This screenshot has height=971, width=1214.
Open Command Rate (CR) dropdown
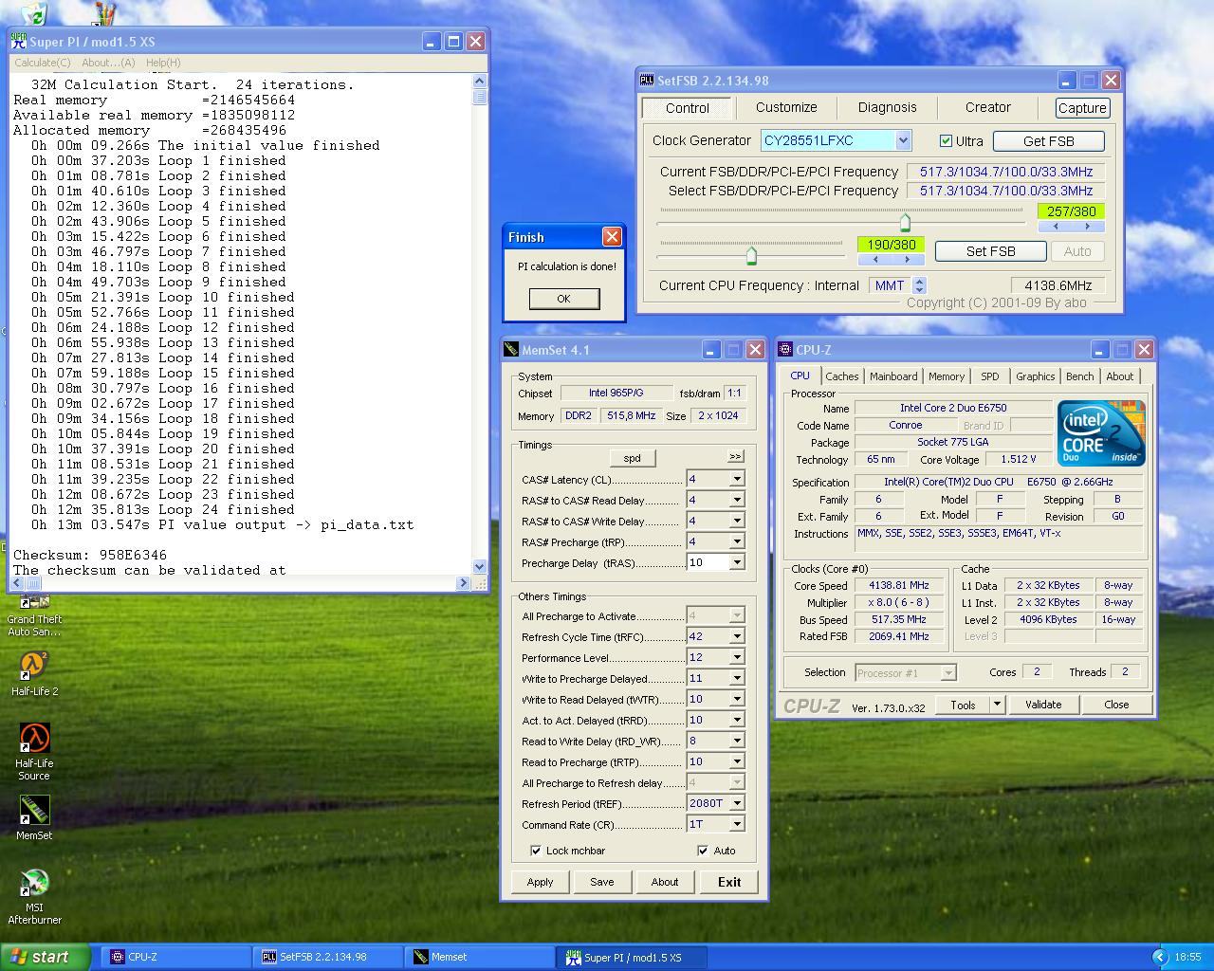[736, 825]
